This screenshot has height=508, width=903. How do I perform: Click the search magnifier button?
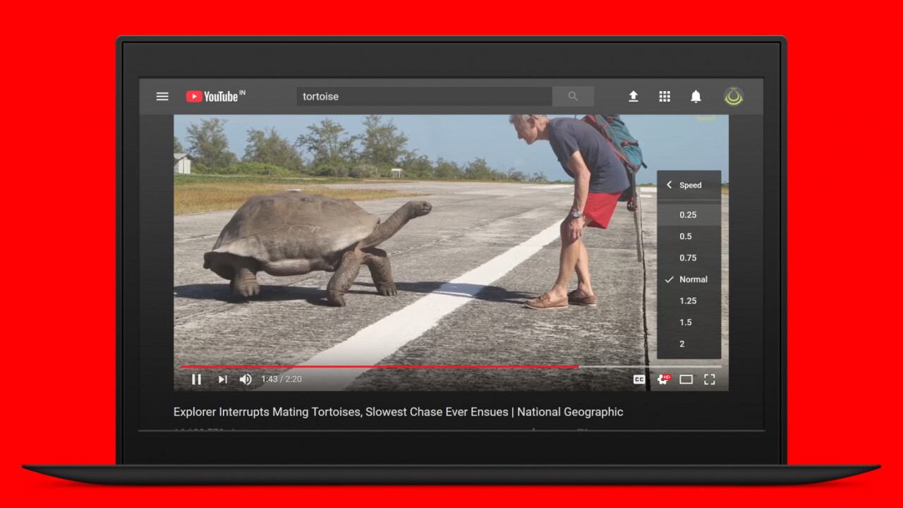click(x=573, y=97)
